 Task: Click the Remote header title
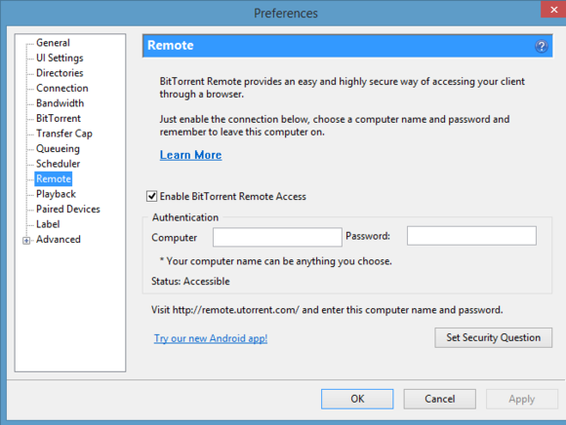pyautogui.click(x=171, y=46)
